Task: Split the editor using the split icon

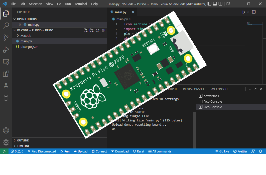Action: pyautogui.click(x=253, y=12)
